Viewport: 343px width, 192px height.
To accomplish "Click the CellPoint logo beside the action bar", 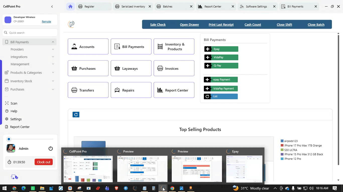I will tap(71, 24).
